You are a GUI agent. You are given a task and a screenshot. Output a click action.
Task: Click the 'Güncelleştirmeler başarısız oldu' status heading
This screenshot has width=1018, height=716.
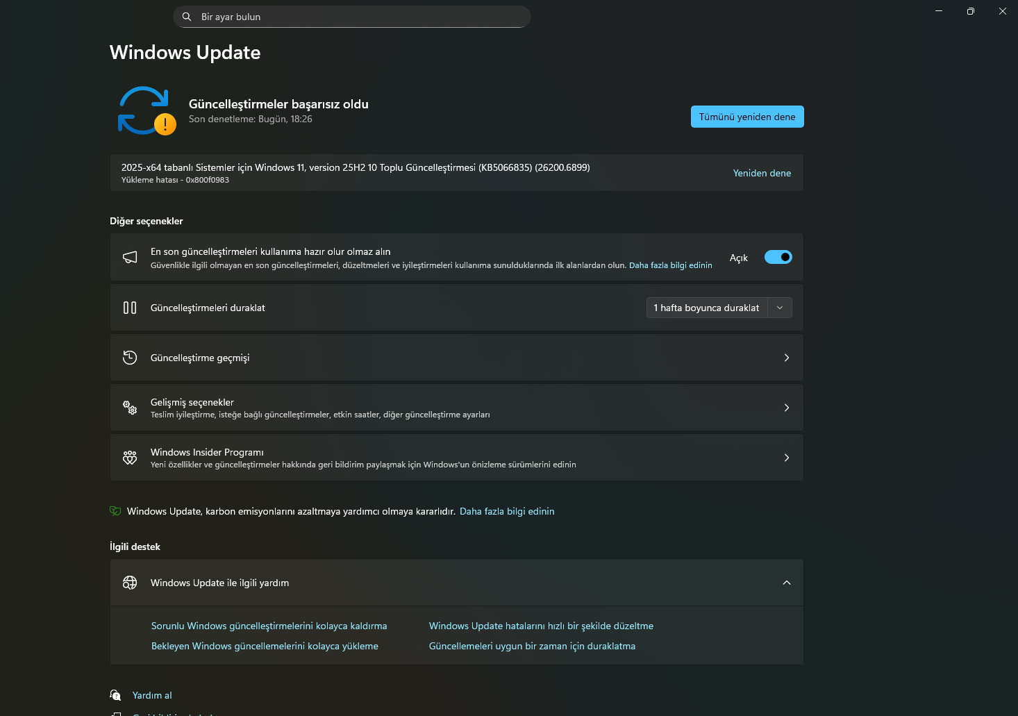278,104
